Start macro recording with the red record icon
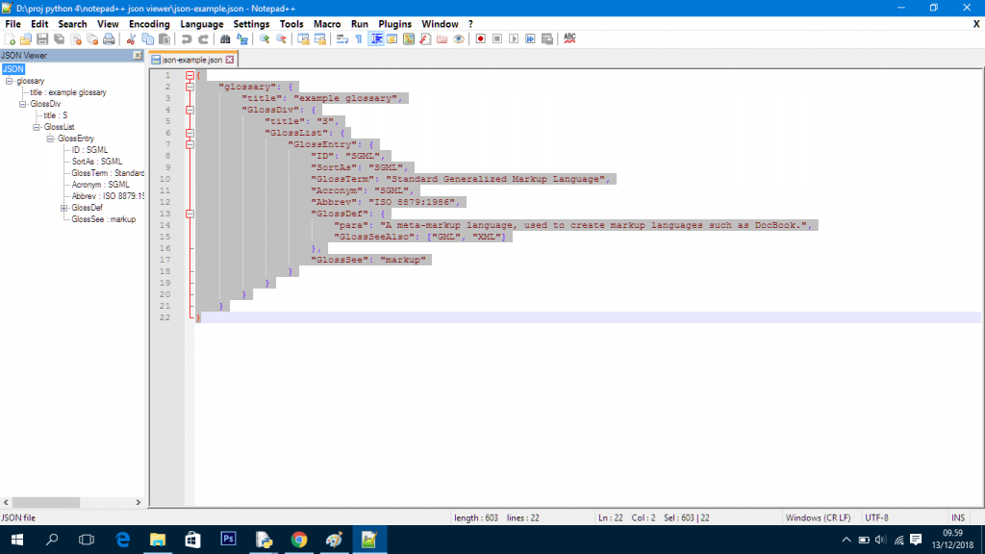 tap(480, 39)
